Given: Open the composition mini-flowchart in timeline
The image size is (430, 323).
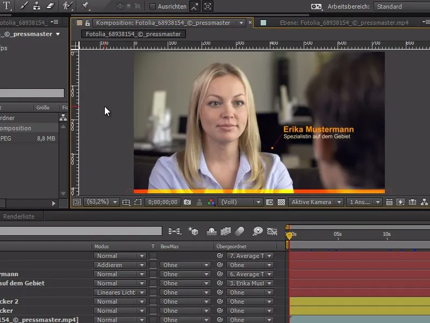Looking at the screenshot, I should [x=175, y=231].
